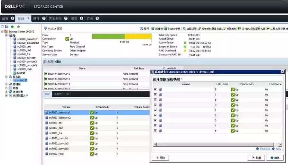288x165 pixels.
Task: Collapse the 服务器 servers tree node
Action: [x=6, y=77]
